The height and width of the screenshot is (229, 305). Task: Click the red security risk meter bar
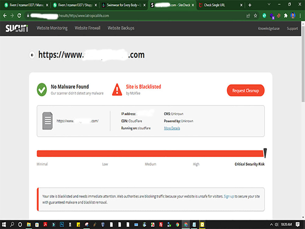(150, 154)
